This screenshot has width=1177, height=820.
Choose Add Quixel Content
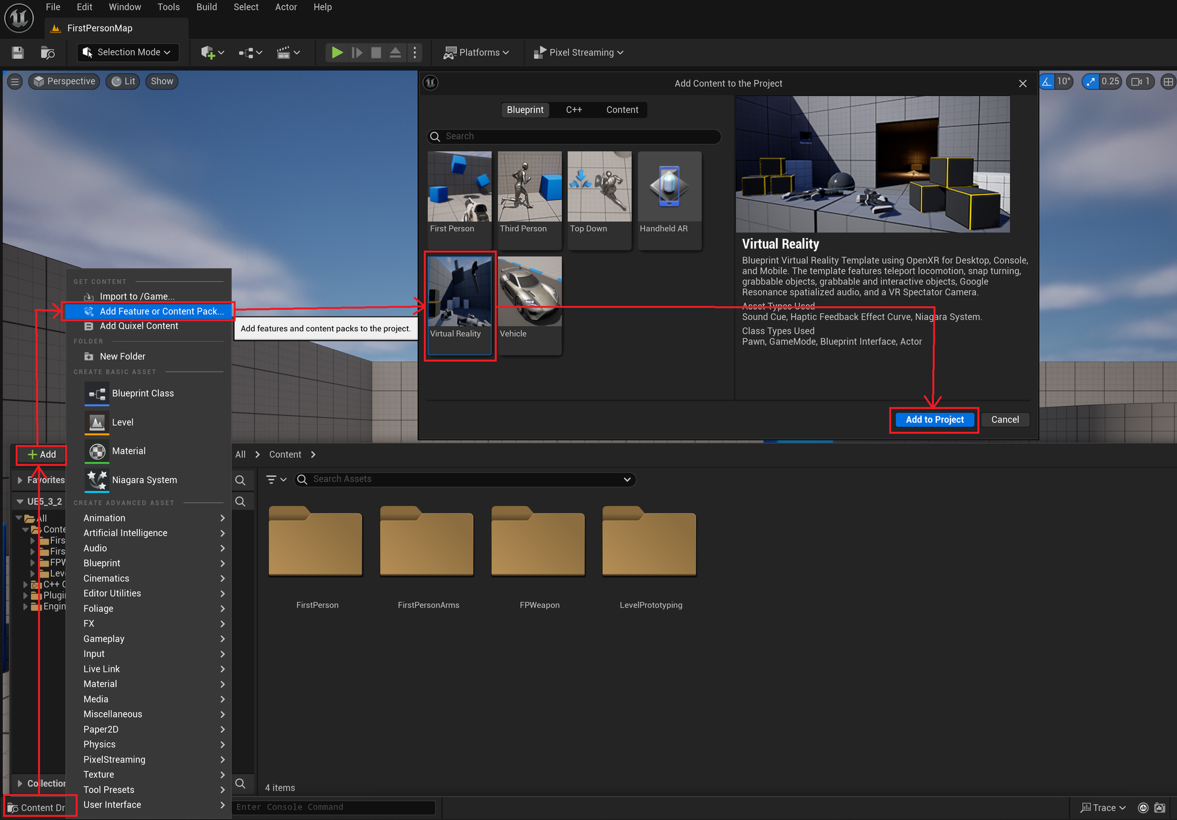point(149,326)
